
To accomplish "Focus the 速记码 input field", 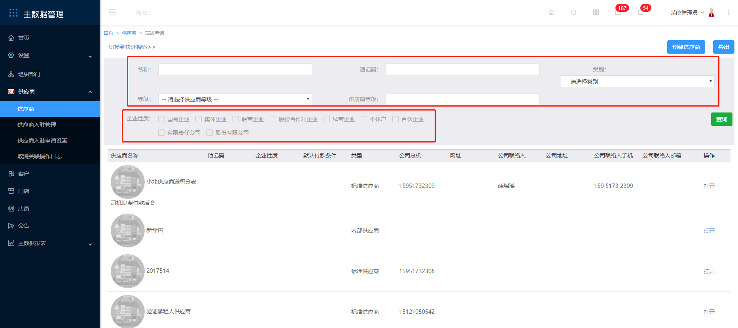I will click(463, 69).
